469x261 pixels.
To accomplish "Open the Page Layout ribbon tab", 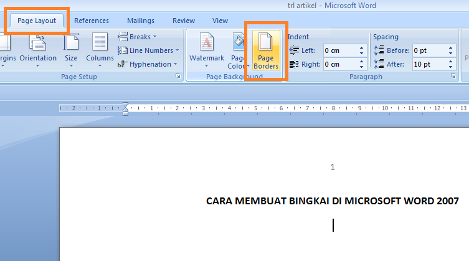I will tap(37, 21).
